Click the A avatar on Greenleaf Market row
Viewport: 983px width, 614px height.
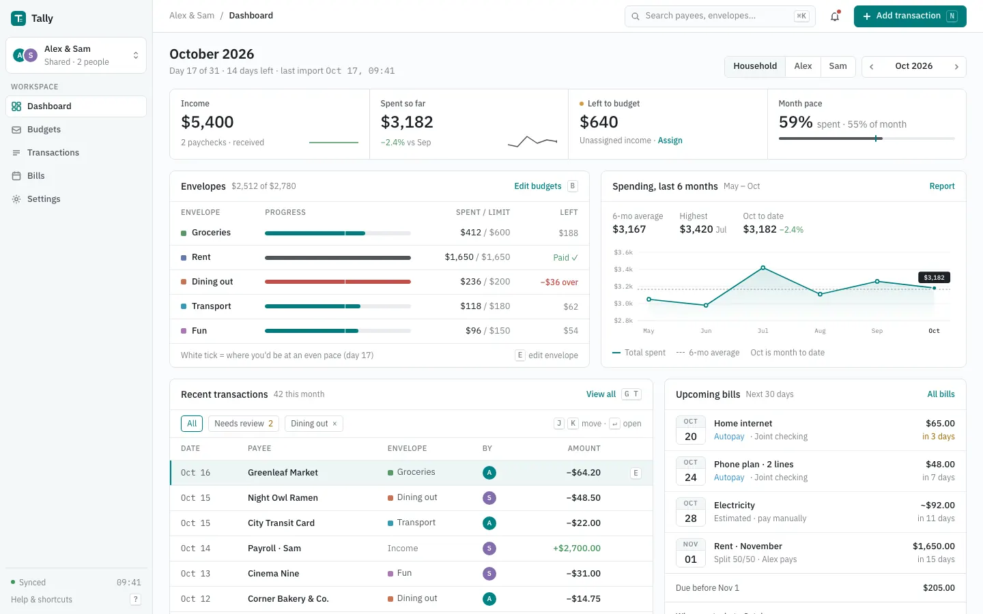(489, 473)
